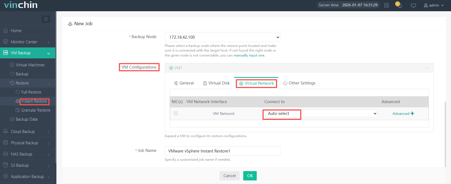
Task: Select Granular Restore in sidebar
Action: click(x=36, y=110)
